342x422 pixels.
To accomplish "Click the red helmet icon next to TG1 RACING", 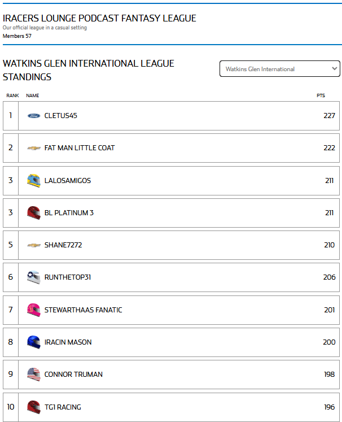I will coord(34,407).
